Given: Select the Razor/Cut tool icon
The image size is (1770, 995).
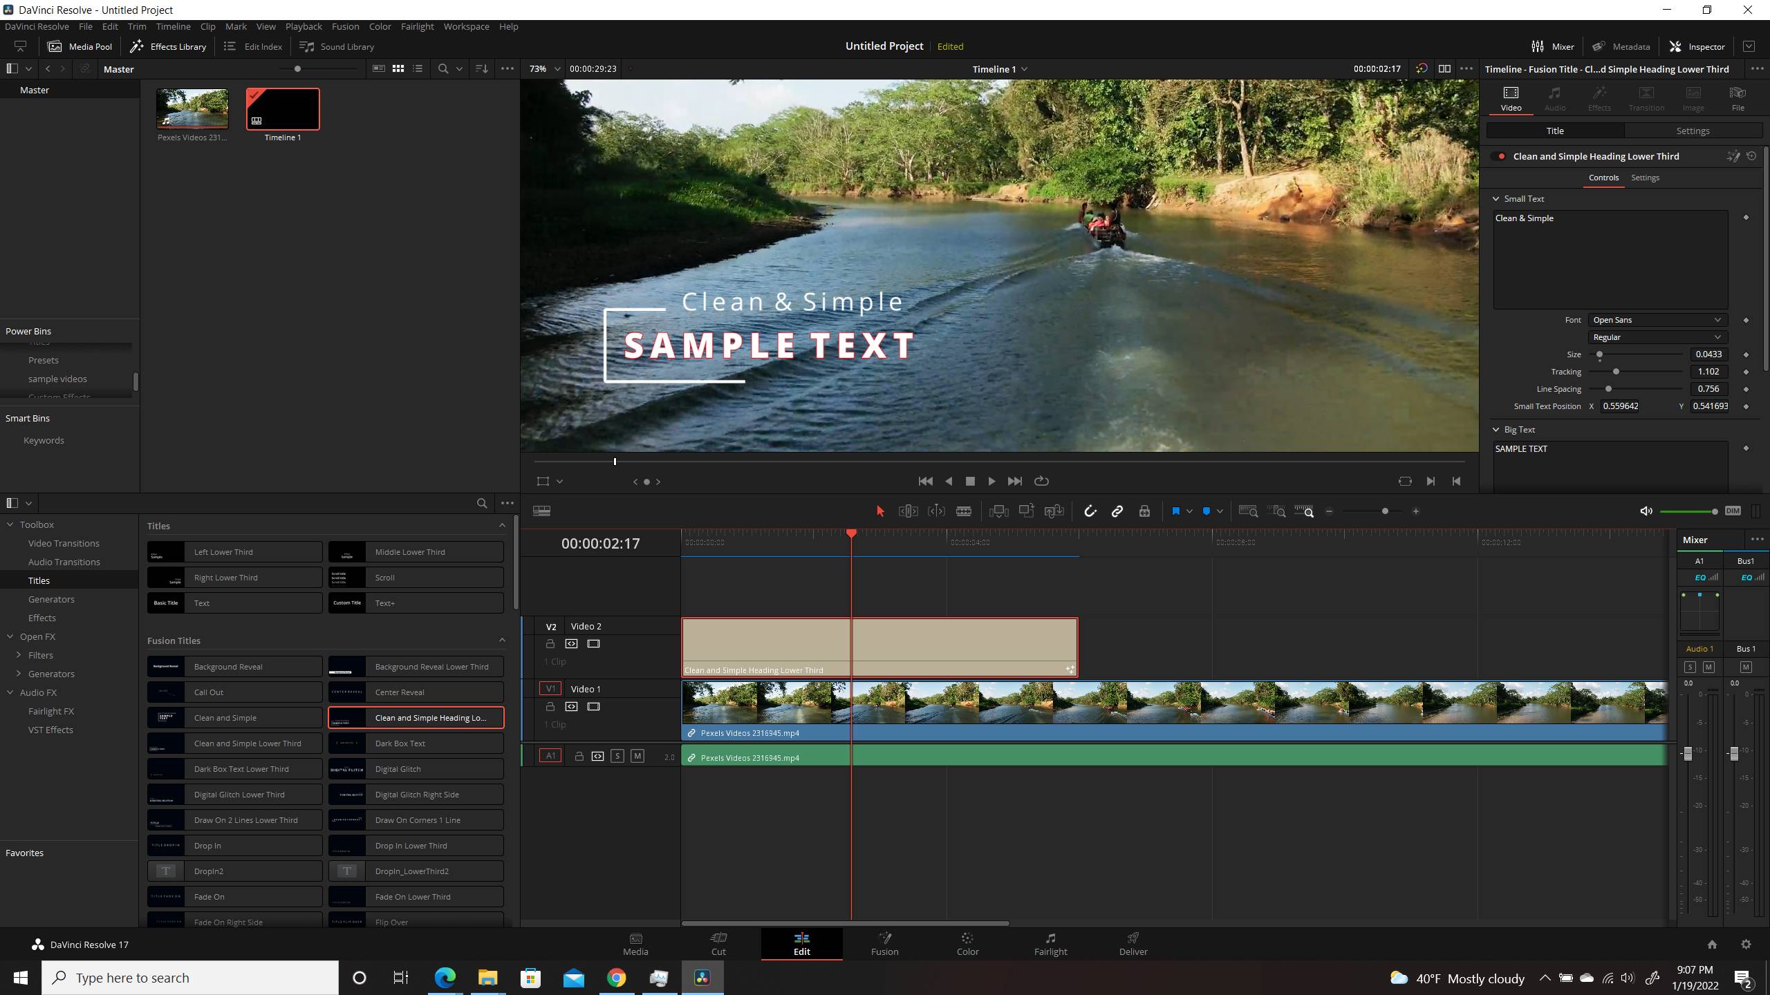Looking at the screenshot, I should (x=963, y=510).
